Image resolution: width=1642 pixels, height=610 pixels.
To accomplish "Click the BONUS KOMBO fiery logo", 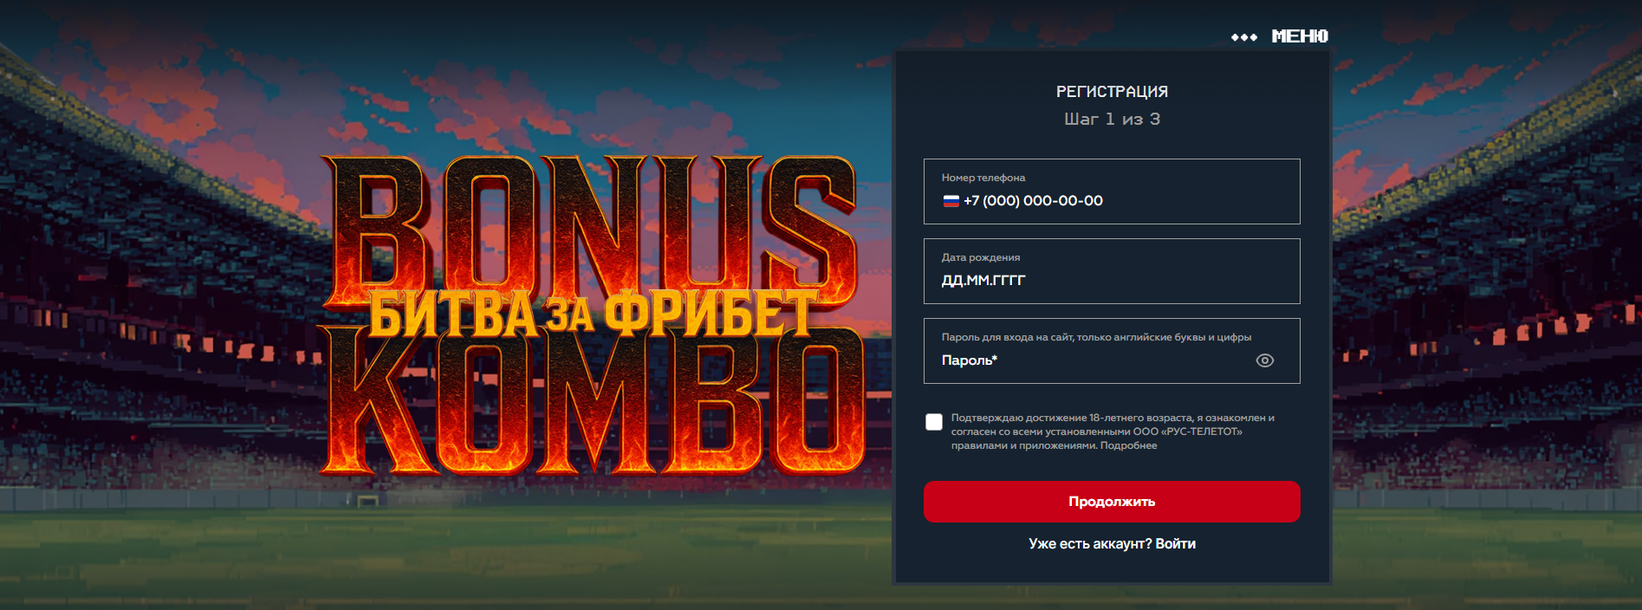I will click(x=593, y=316).
